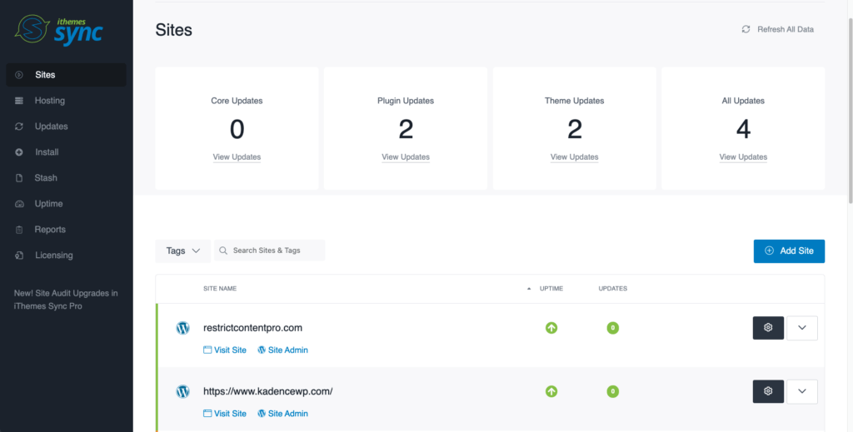Viewport: 853px width, 432px height.
Task: Click the magnifier icon in search field
Action: [223, 251]
